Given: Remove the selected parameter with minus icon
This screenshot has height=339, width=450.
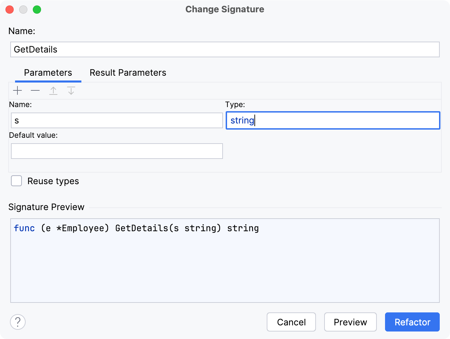Looking at the screenshot, I should pyautogui.click(x=35, y=91).
